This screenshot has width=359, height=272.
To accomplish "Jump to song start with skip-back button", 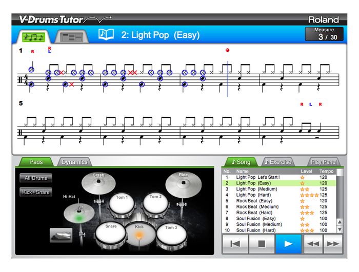I will [x=235, y=244].
